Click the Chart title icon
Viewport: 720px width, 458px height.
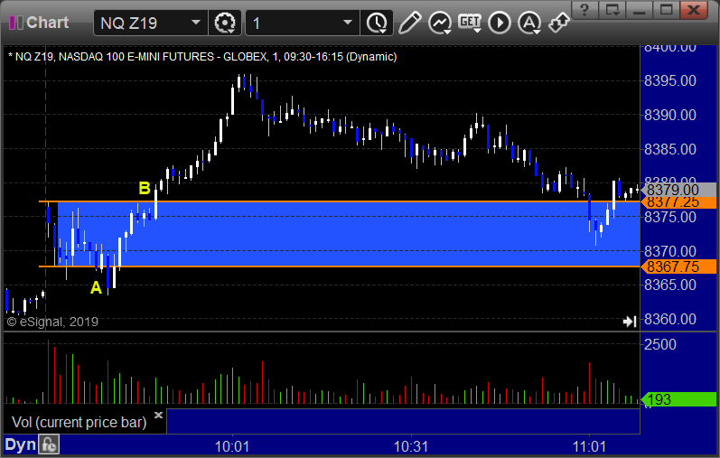[x=16, y=23]
